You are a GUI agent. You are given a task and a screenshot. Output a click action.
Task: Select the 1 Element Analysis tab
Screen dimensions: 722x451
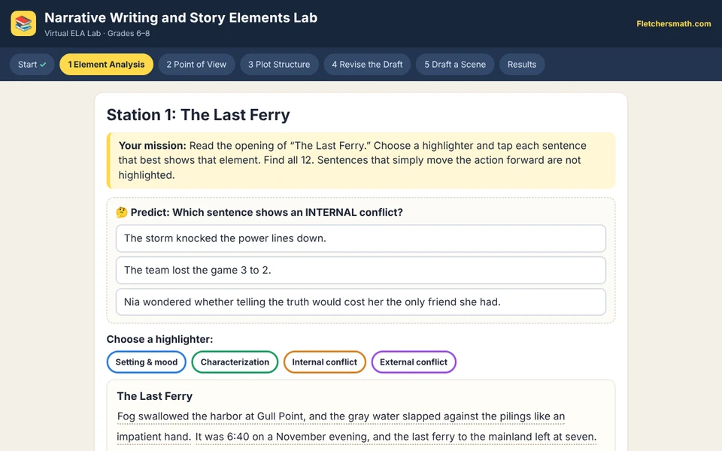coord(106,65)
